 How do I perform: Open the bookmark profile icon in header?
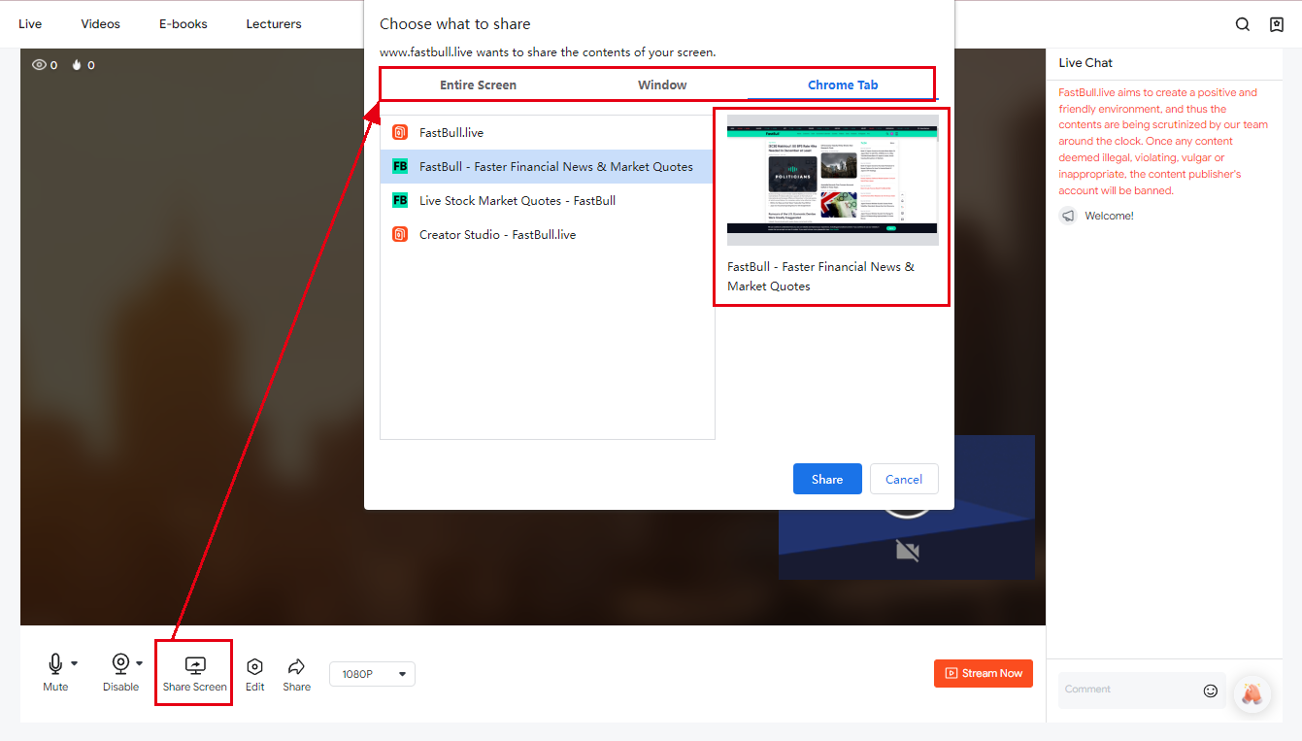[1277, 24]
